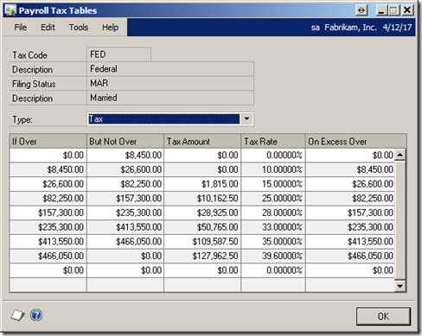Click the table scrollbar down arrow
422x336 pixels.
tap(400, 286)
